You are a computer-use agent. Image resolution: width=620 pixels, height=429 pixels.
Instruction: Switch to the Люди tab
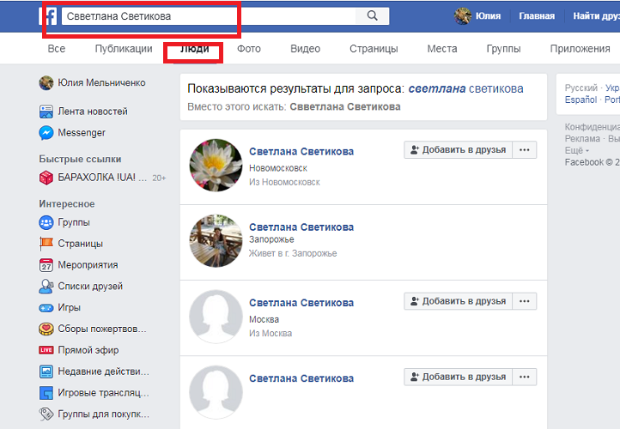[x=195, y=49]
